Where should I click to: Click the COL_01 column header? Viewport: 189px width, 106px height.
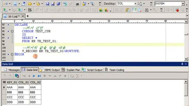click(x=23, y=82)
